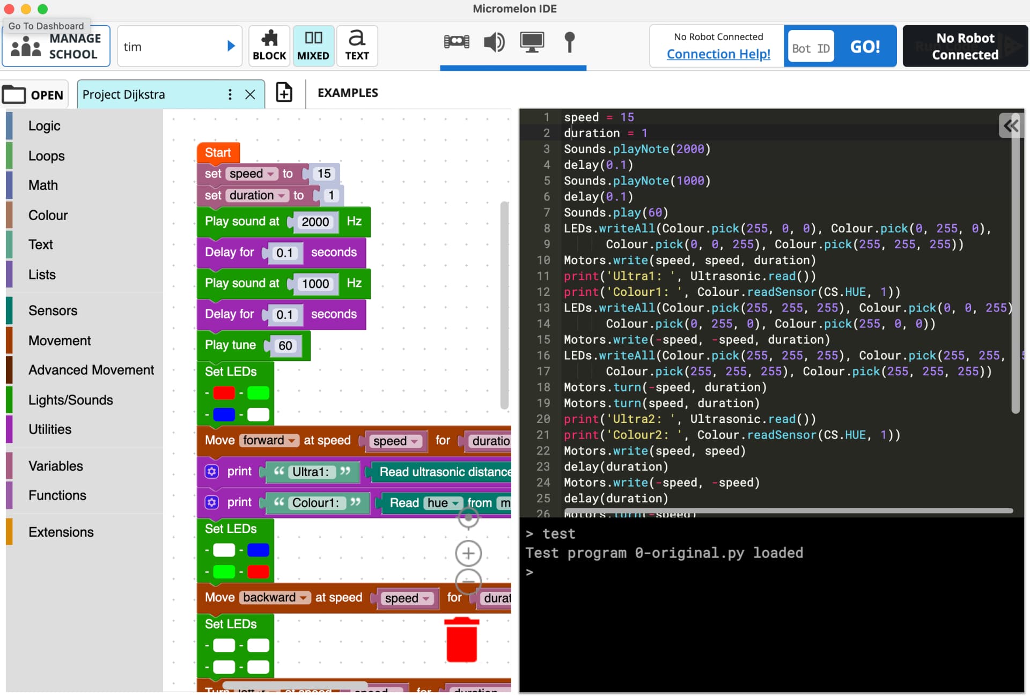
Task: Open the Connection Help link
Action: 718,54
